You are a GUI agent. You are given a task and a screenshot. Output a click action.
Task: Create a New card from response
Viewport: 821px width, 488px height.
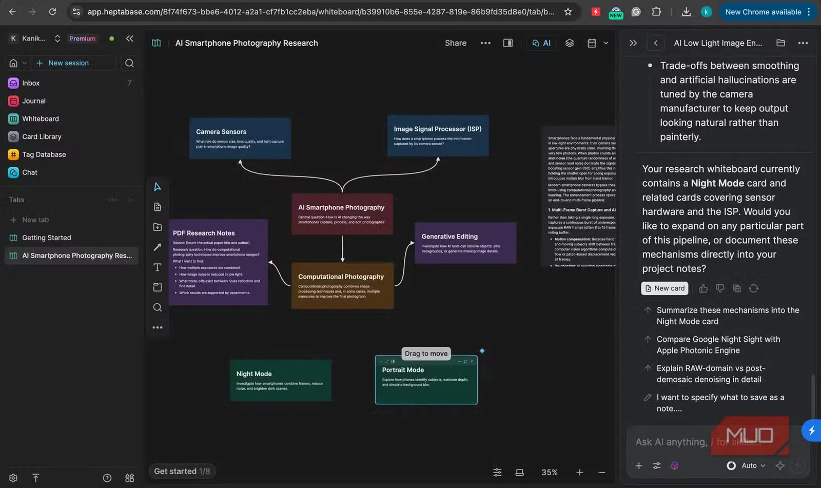coord(664,288)
